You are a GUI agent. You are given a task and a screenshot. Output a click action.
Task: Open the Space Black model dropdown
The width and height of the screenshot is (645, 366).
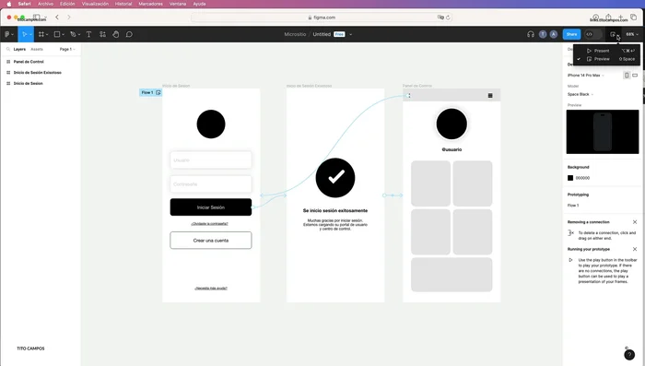pos(580,94)
